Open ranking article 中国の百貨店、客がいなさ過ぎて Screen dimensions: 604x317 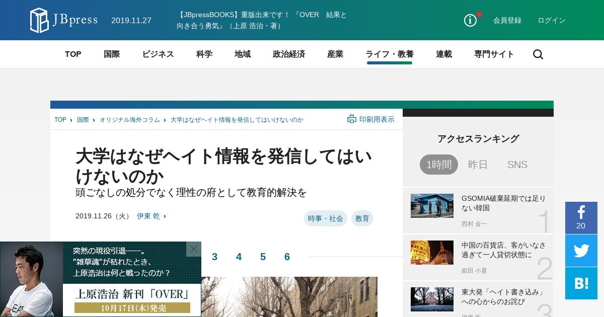point(503,250)
